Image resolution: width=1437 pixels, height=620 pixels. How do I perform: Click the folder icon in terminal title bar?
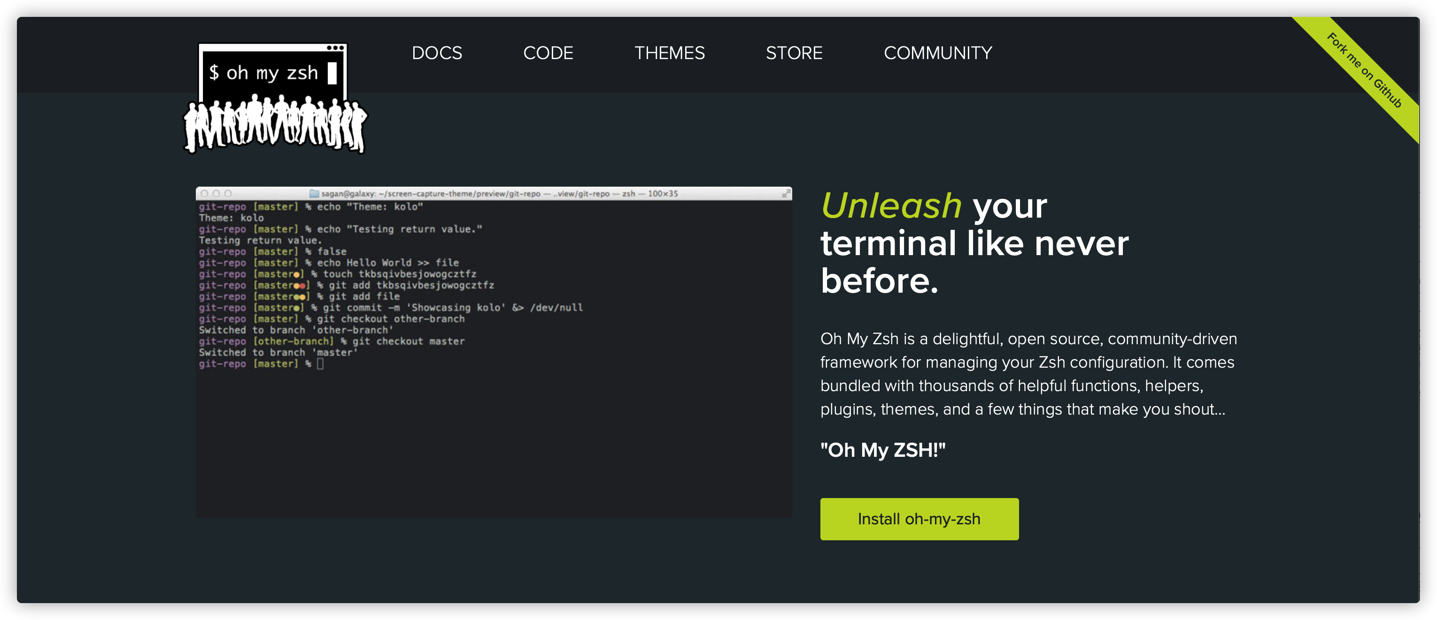[x=315, y=195]
